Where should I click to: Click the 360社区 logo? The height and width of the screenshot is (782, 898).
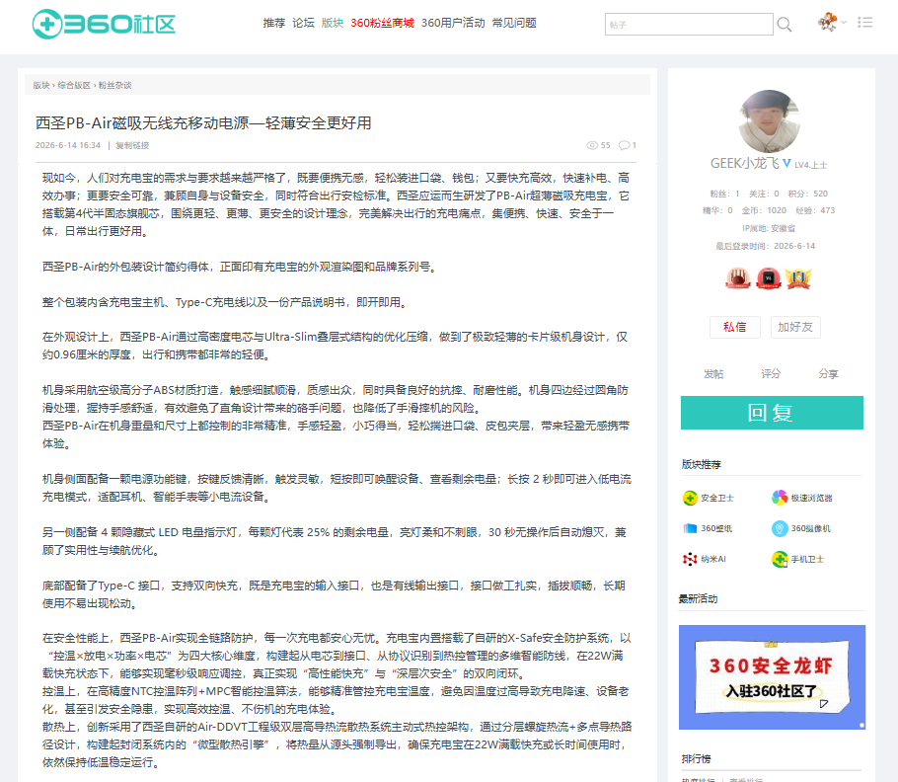(x=104, y=24)
